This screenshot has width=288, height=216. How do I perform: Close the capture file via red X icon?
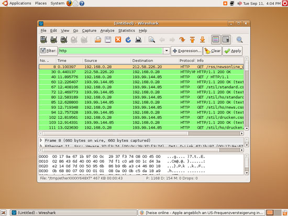click(x=118, y=40)
